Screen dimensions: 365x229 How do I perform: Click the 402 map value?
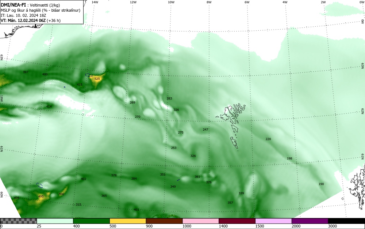(84, 179)
